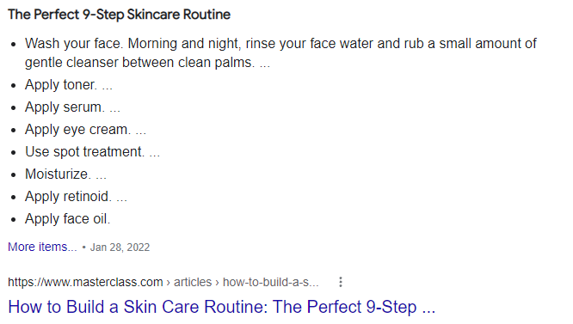Click the https://www.masterclass.com URL text
The width and height of the screenshot is (573, 324).
click(85, 282)
